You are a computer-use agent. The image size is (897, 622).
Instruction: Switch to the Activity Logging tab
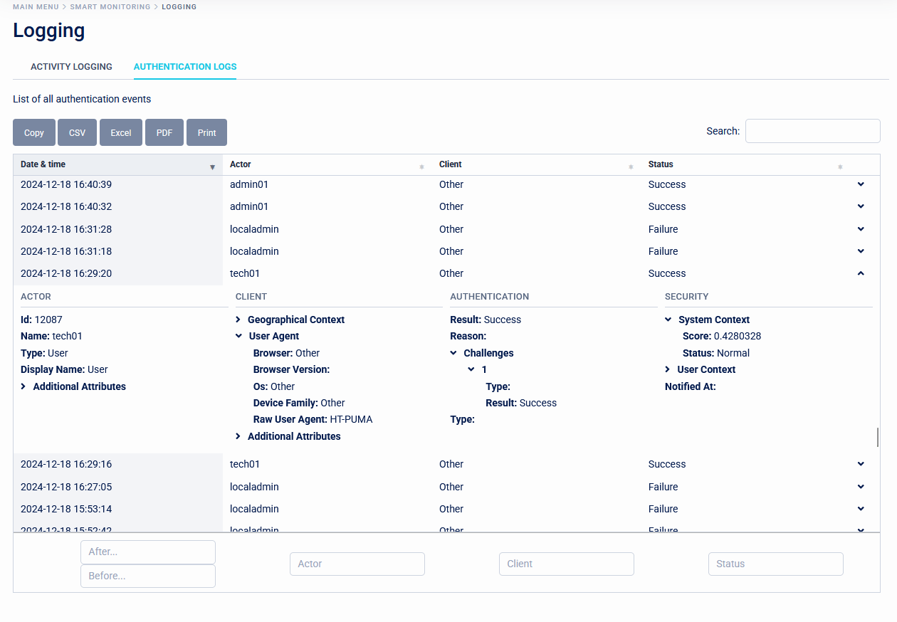71,67
